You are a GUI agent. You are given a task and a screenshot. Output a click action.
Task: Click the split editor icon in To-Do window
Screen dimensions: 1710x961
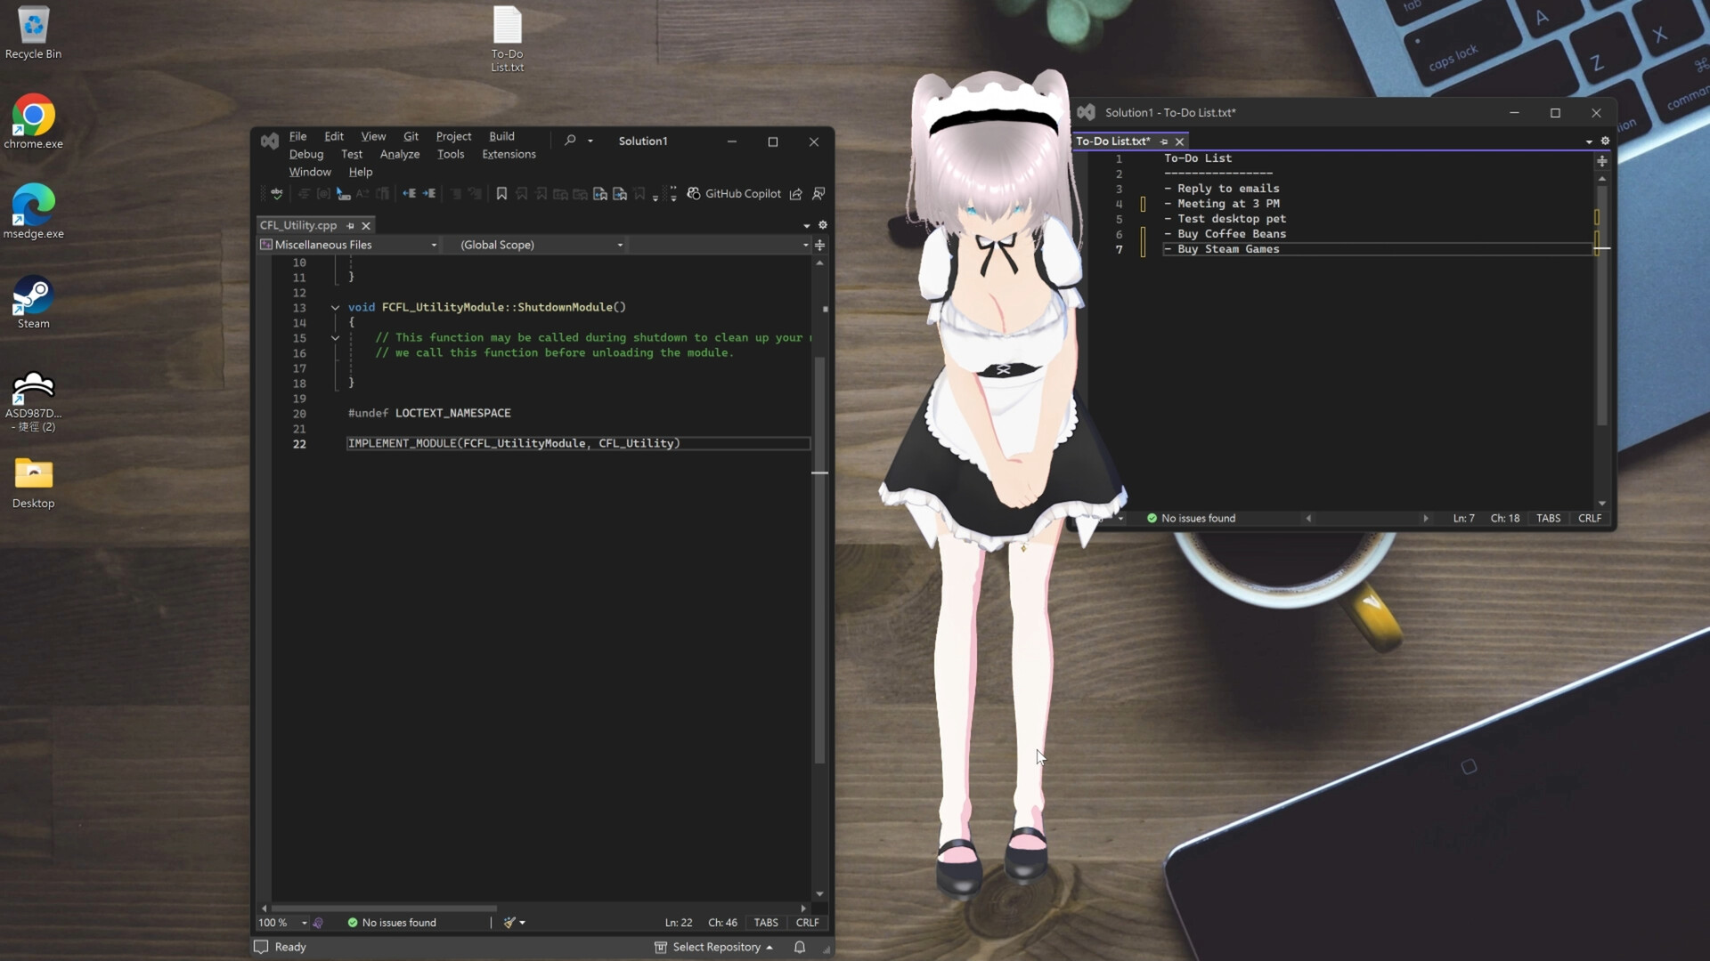1602,161
